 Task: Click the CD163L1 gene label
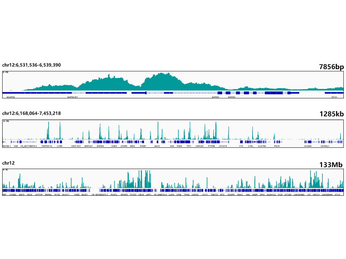pos(325,146)
